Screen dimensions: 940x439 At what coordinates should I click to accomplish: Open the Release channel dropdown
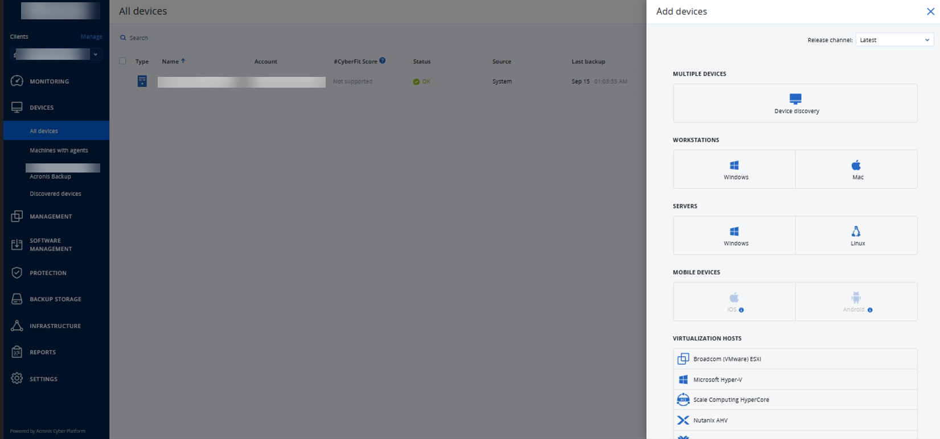(x=894, y=40)
